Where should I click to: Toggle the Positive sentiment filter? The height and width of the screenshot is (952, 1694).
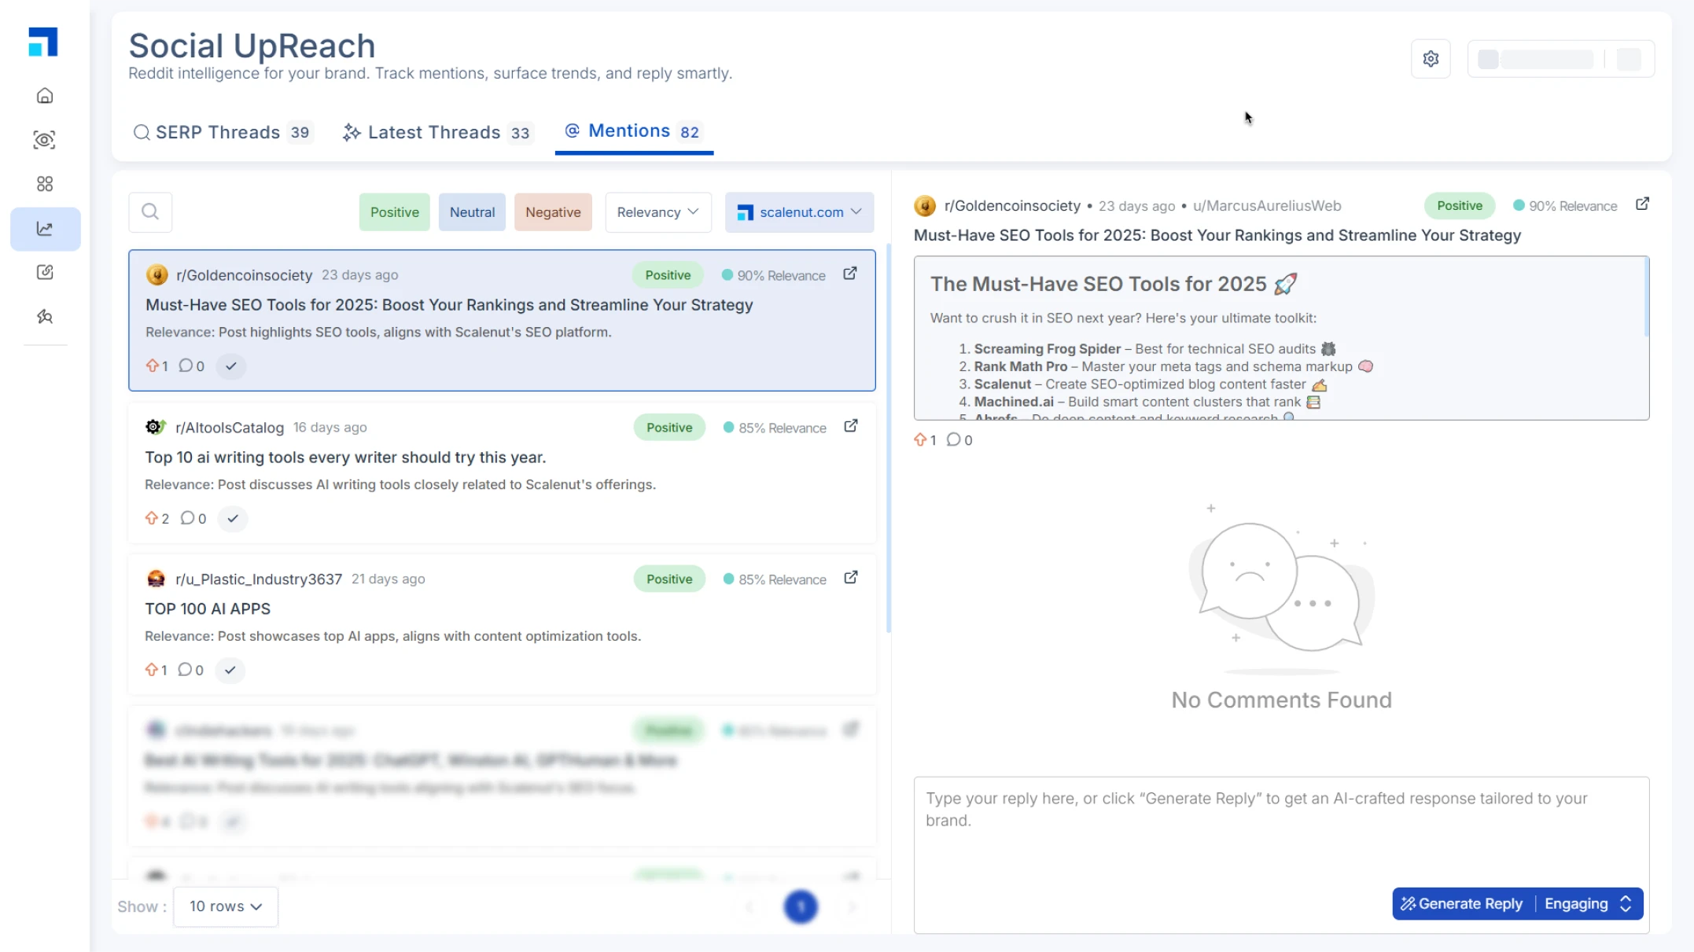coord(395,212)
